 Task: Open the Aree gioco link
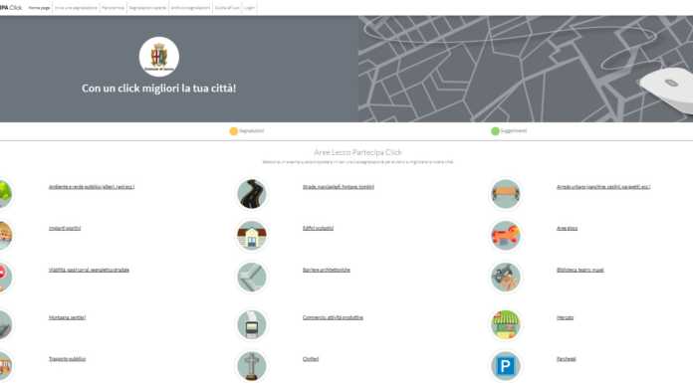567,229
